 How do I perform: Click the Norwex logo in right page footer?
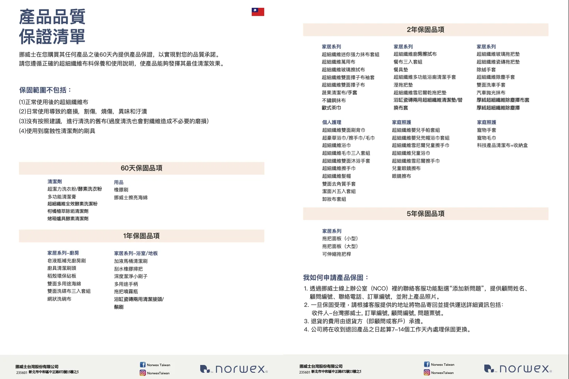point(517,368)
